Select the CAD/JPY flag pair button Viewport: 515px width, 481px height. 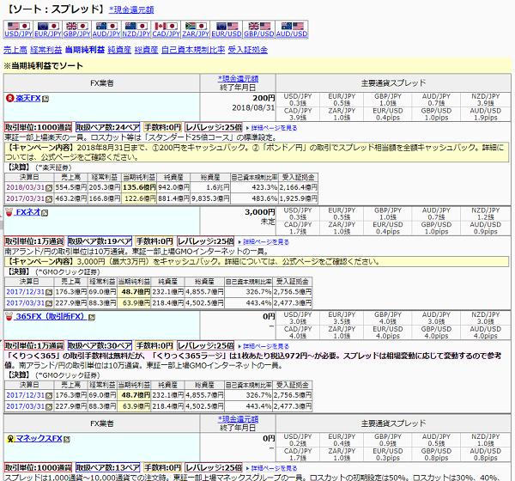coord(166,29)
